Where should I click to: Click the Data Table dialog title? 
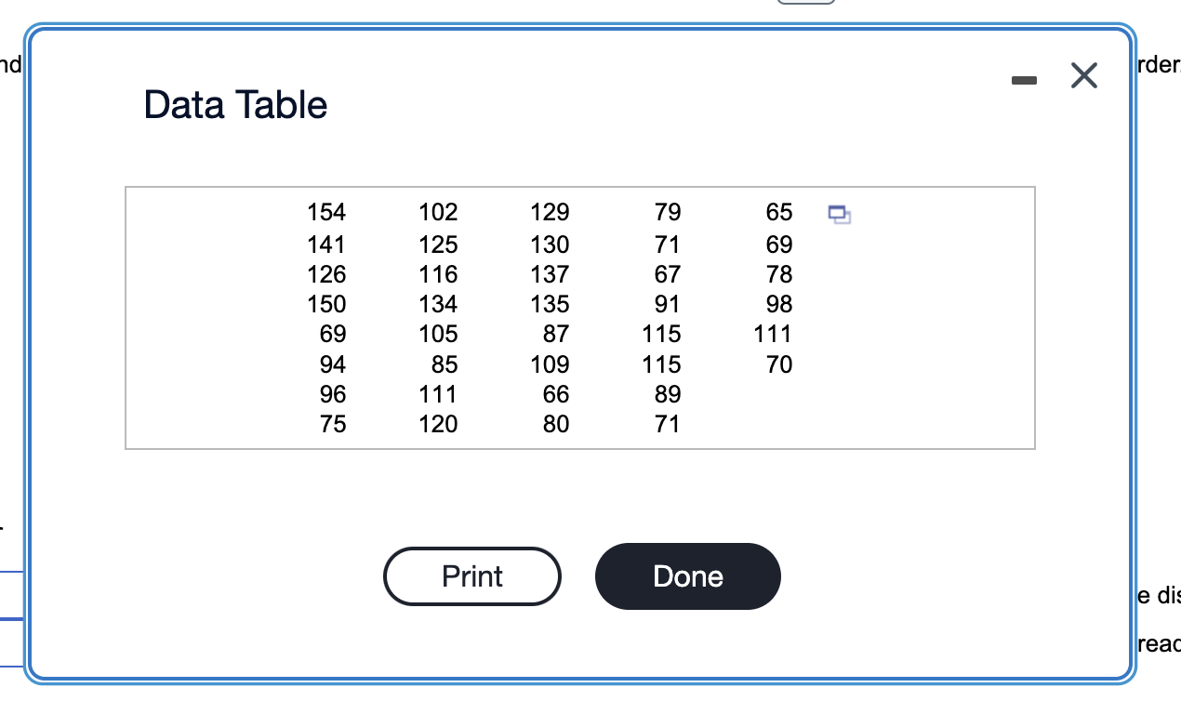pyautogui.click(x=234, y=105)
